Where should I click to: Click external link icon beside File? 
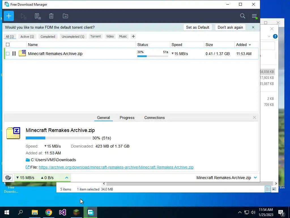27,167
